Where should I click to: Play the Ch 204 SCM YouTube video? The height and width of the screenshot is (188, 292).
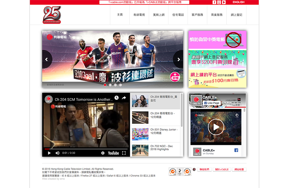pyautogui.click(x=49, y=153)
